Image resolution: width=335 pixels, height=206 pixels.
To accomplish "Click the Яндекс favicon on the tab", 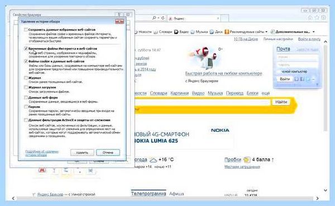I will (170, 18).
